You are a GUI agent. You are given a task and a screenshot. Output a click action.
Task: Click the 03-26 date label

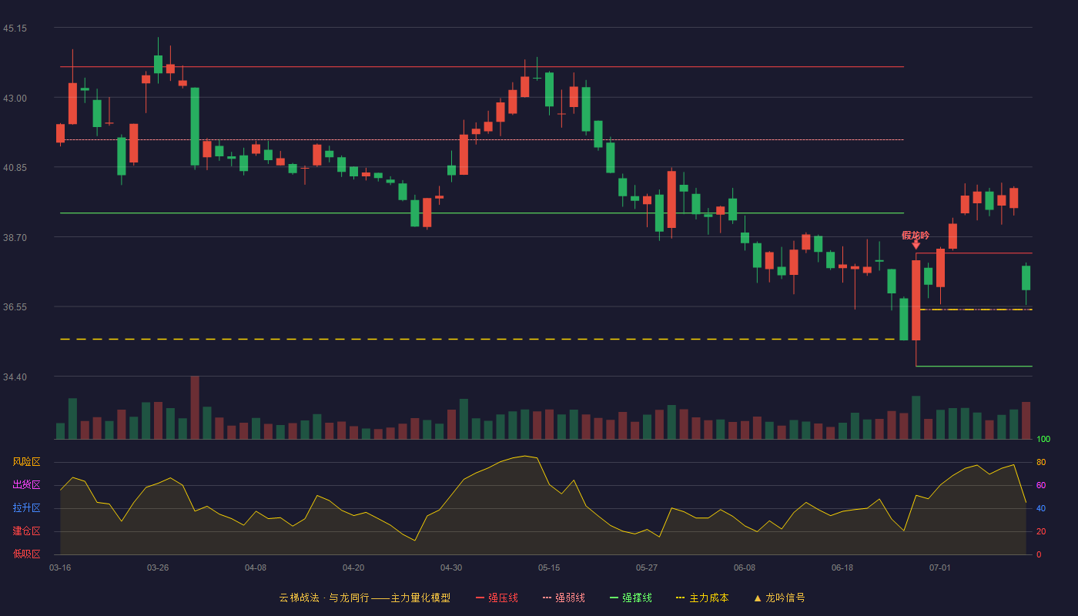158,567
